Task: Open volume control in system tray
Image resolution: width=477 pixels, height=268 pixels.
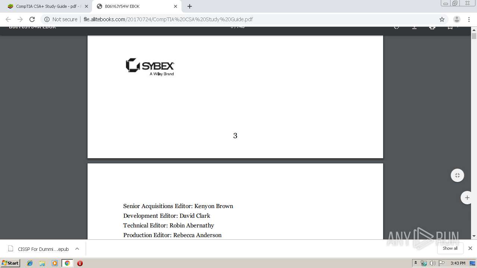Action: [432, 263]
